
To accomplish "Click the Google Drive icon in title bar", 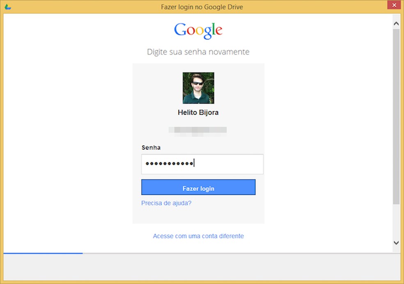I will [x=8, y=7].
